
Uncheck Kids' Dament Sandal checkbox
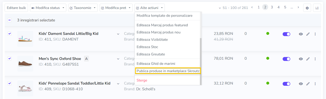click(x=10, y=33)
